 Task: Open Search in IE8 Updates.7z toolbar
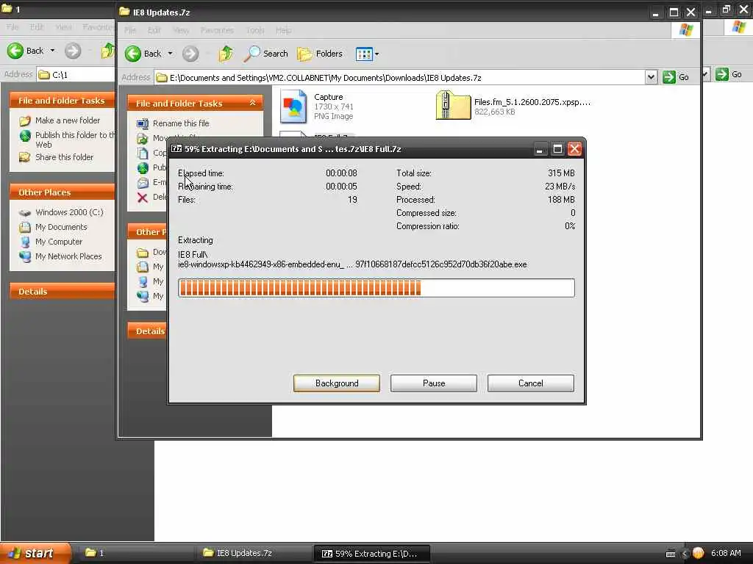point(265,54)
